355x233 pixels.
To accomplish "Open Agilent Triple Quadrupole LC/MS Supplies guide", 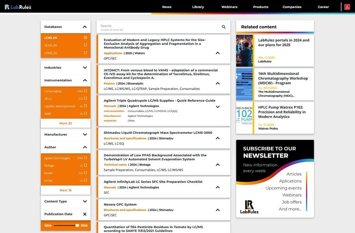I will pos(160,100).
